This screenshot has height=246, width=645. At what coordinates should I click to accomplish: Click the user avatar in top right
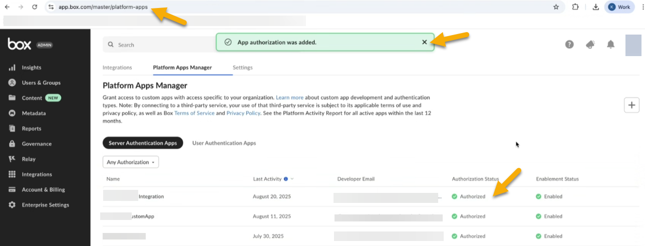[x=633, y=46]
